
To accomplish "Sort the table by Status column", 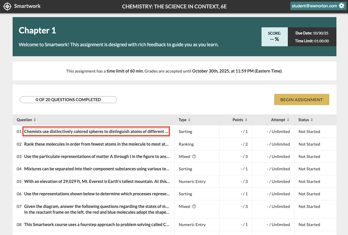I will (306, 120).
